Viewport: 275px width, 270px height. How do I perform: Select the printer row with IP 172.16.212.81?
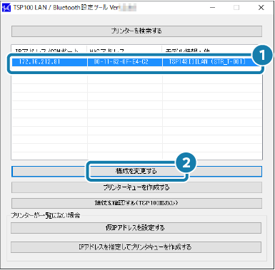(x=136, y=62)
